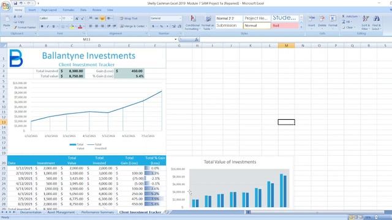Decrease the font size
Screen dimensions: 392x220
[x=82, y=18]
